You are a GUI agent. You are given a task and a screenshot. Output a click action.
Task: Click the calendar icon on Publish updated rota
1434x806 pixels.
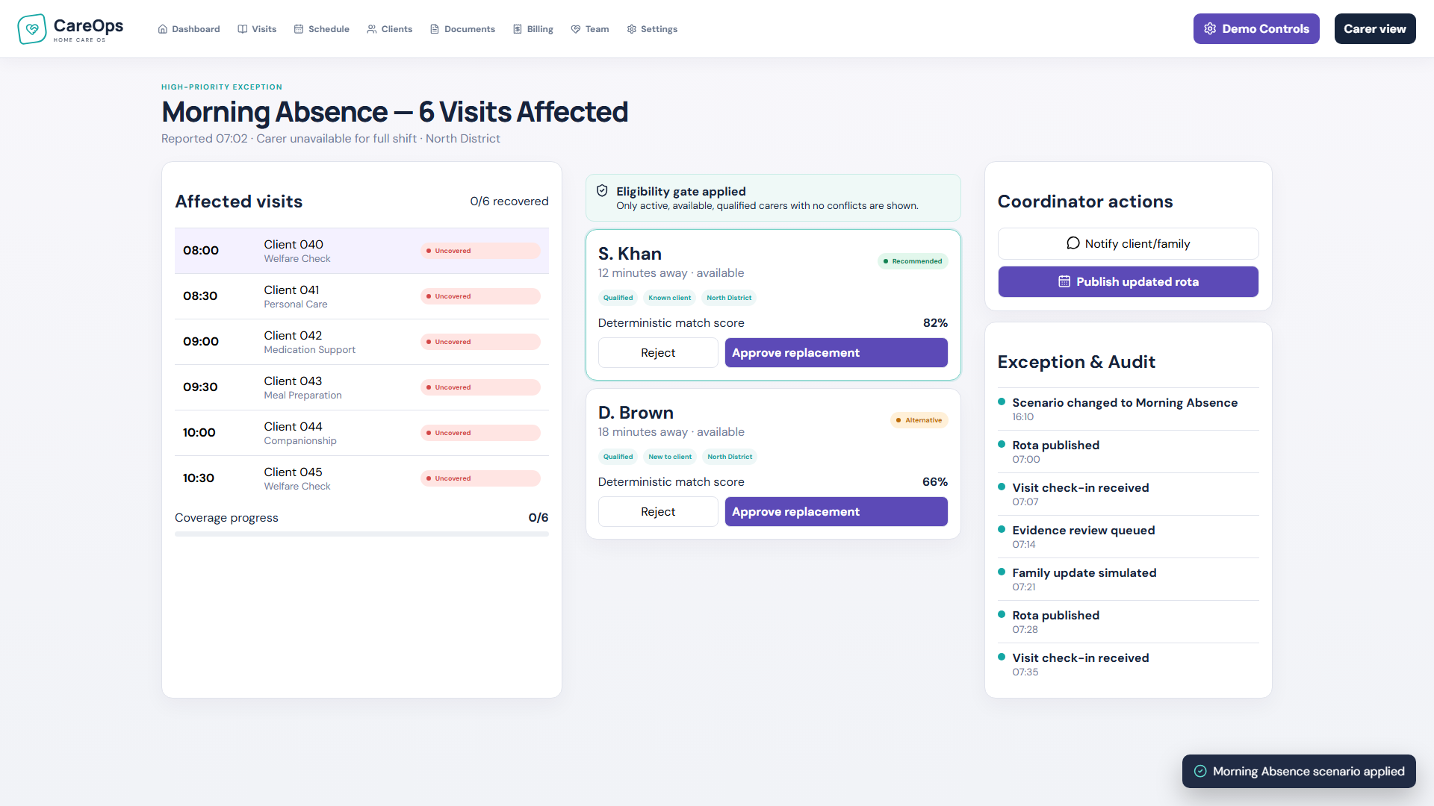click(x=1064, y=281)
